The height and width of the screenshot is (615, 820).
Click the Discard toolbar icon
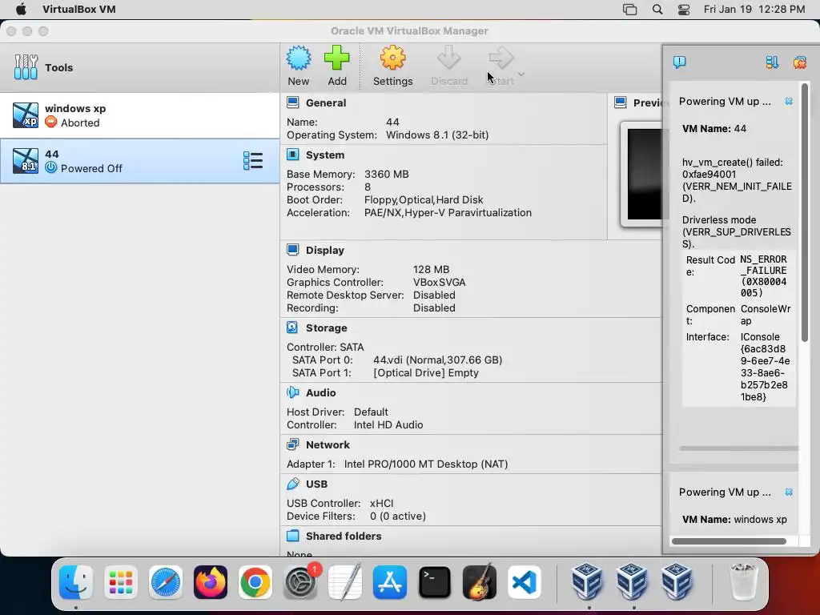(448, 58)
